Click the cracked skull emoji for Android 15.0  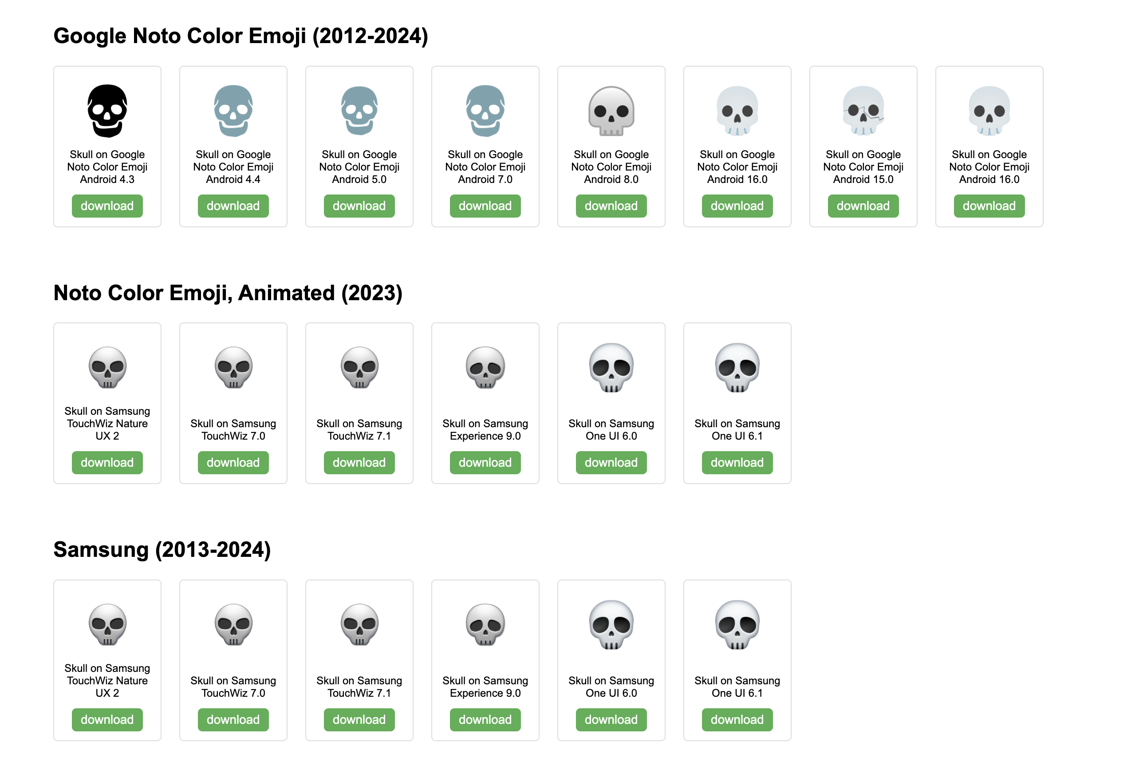tap(863, 111)
